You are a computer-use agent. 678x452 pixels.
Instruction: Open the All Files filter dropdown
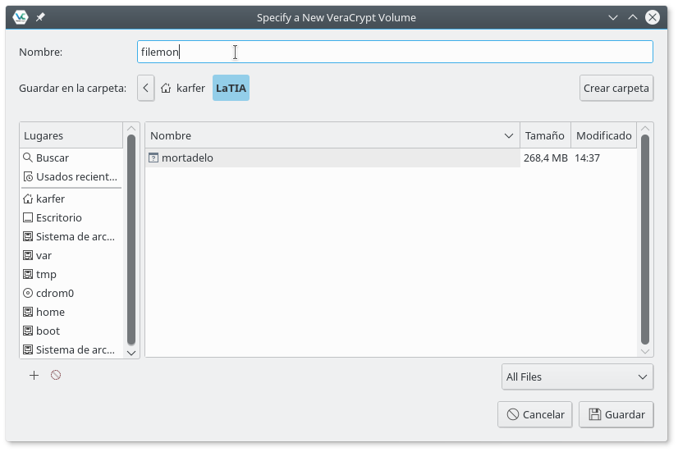tap(577, 377)
